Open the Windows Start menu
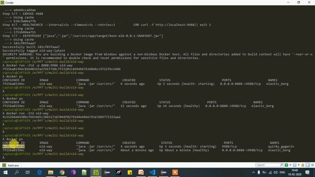This screenshot has width=315, height=177. (x=5, y=173)
